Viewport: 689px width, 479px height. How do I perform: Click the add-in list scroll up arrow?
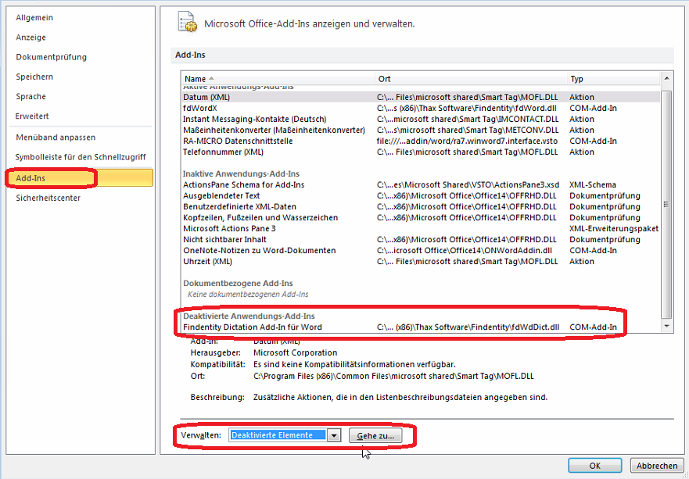click(666, 79)
